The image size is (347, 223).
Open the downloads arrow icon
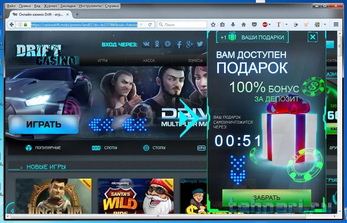(233, 25)
